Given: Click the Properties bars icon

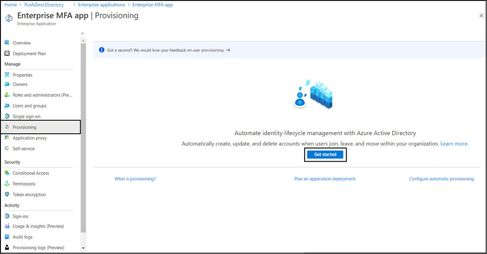Looking at the screenshot, I should tap(7, 75).
